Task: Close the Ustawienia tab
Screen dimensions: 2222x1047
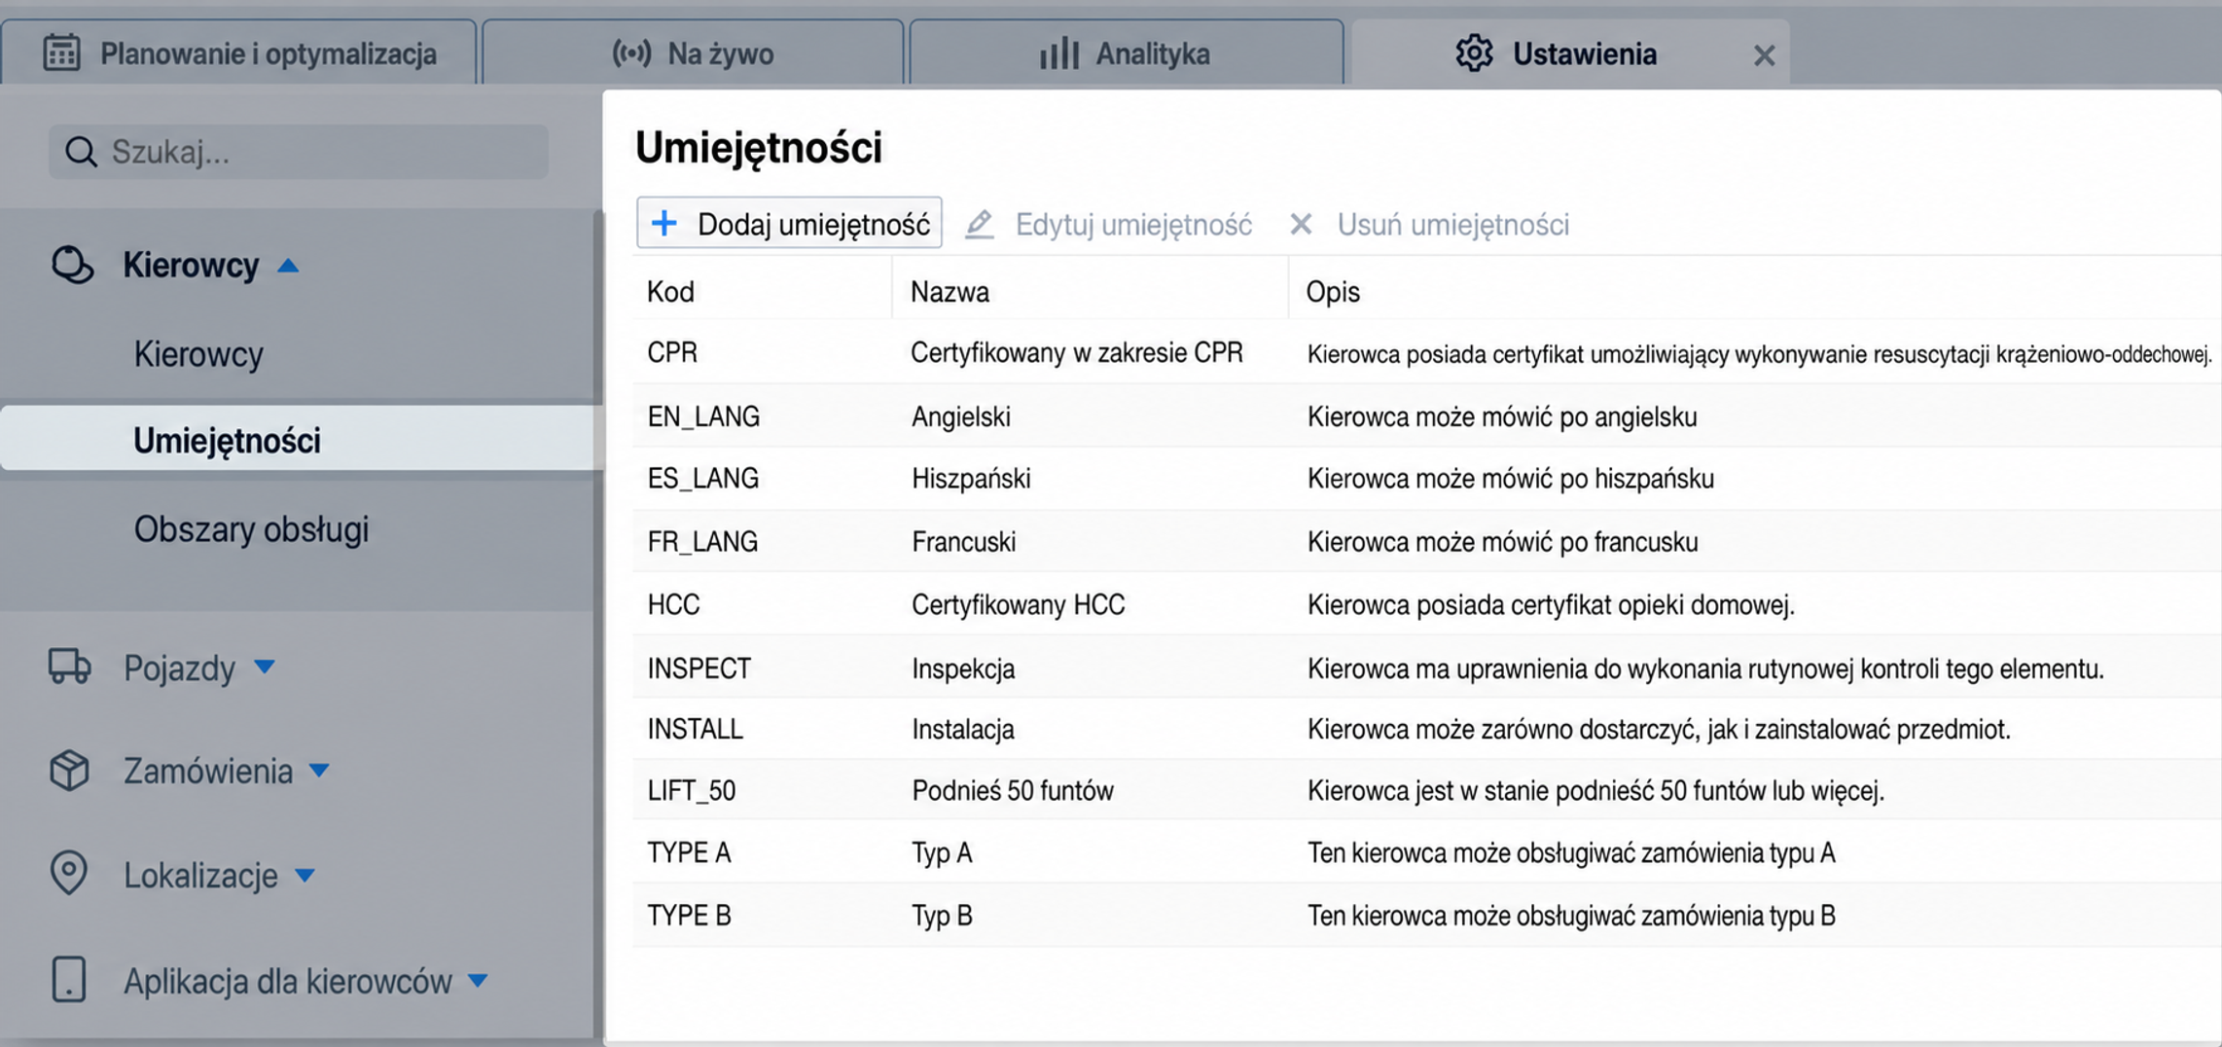Action: [1764, 55]
